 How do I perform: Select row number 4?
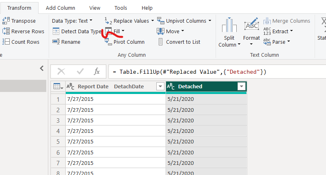tap(58, 131)
